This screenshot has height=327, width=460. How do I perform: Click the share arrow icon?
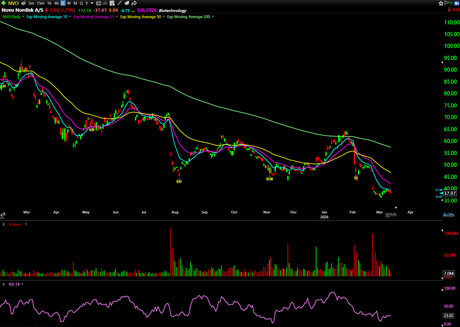tap(134, 3)
